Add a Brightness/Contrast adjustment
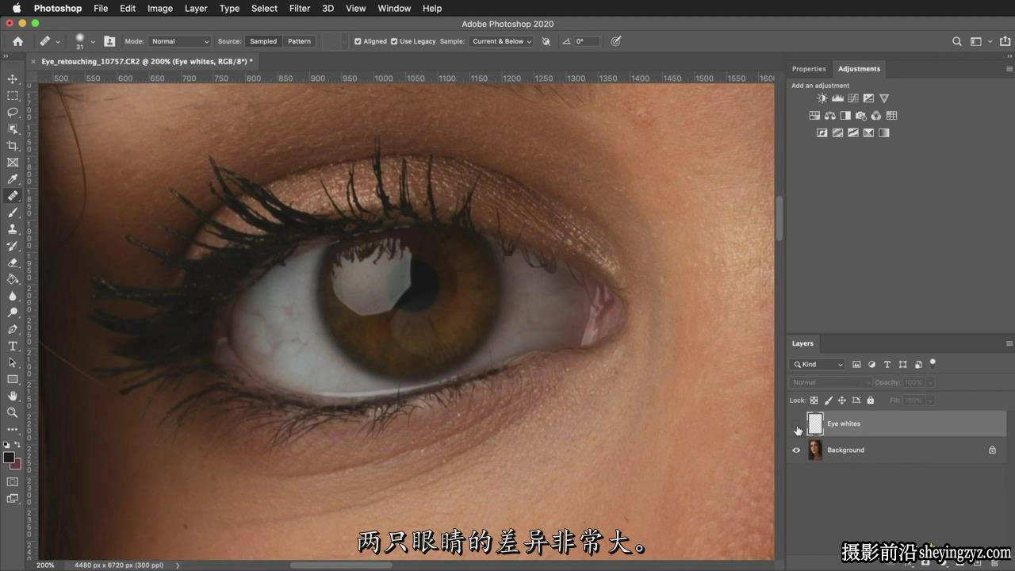Viewport: 1015px width, 571px height. point(822,98)
